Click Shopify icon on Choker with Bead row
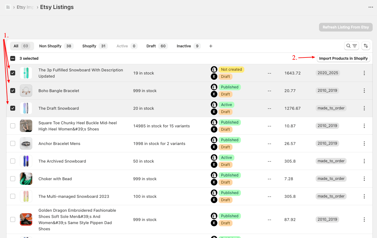 pyautogui.click(x=214, y=175)
